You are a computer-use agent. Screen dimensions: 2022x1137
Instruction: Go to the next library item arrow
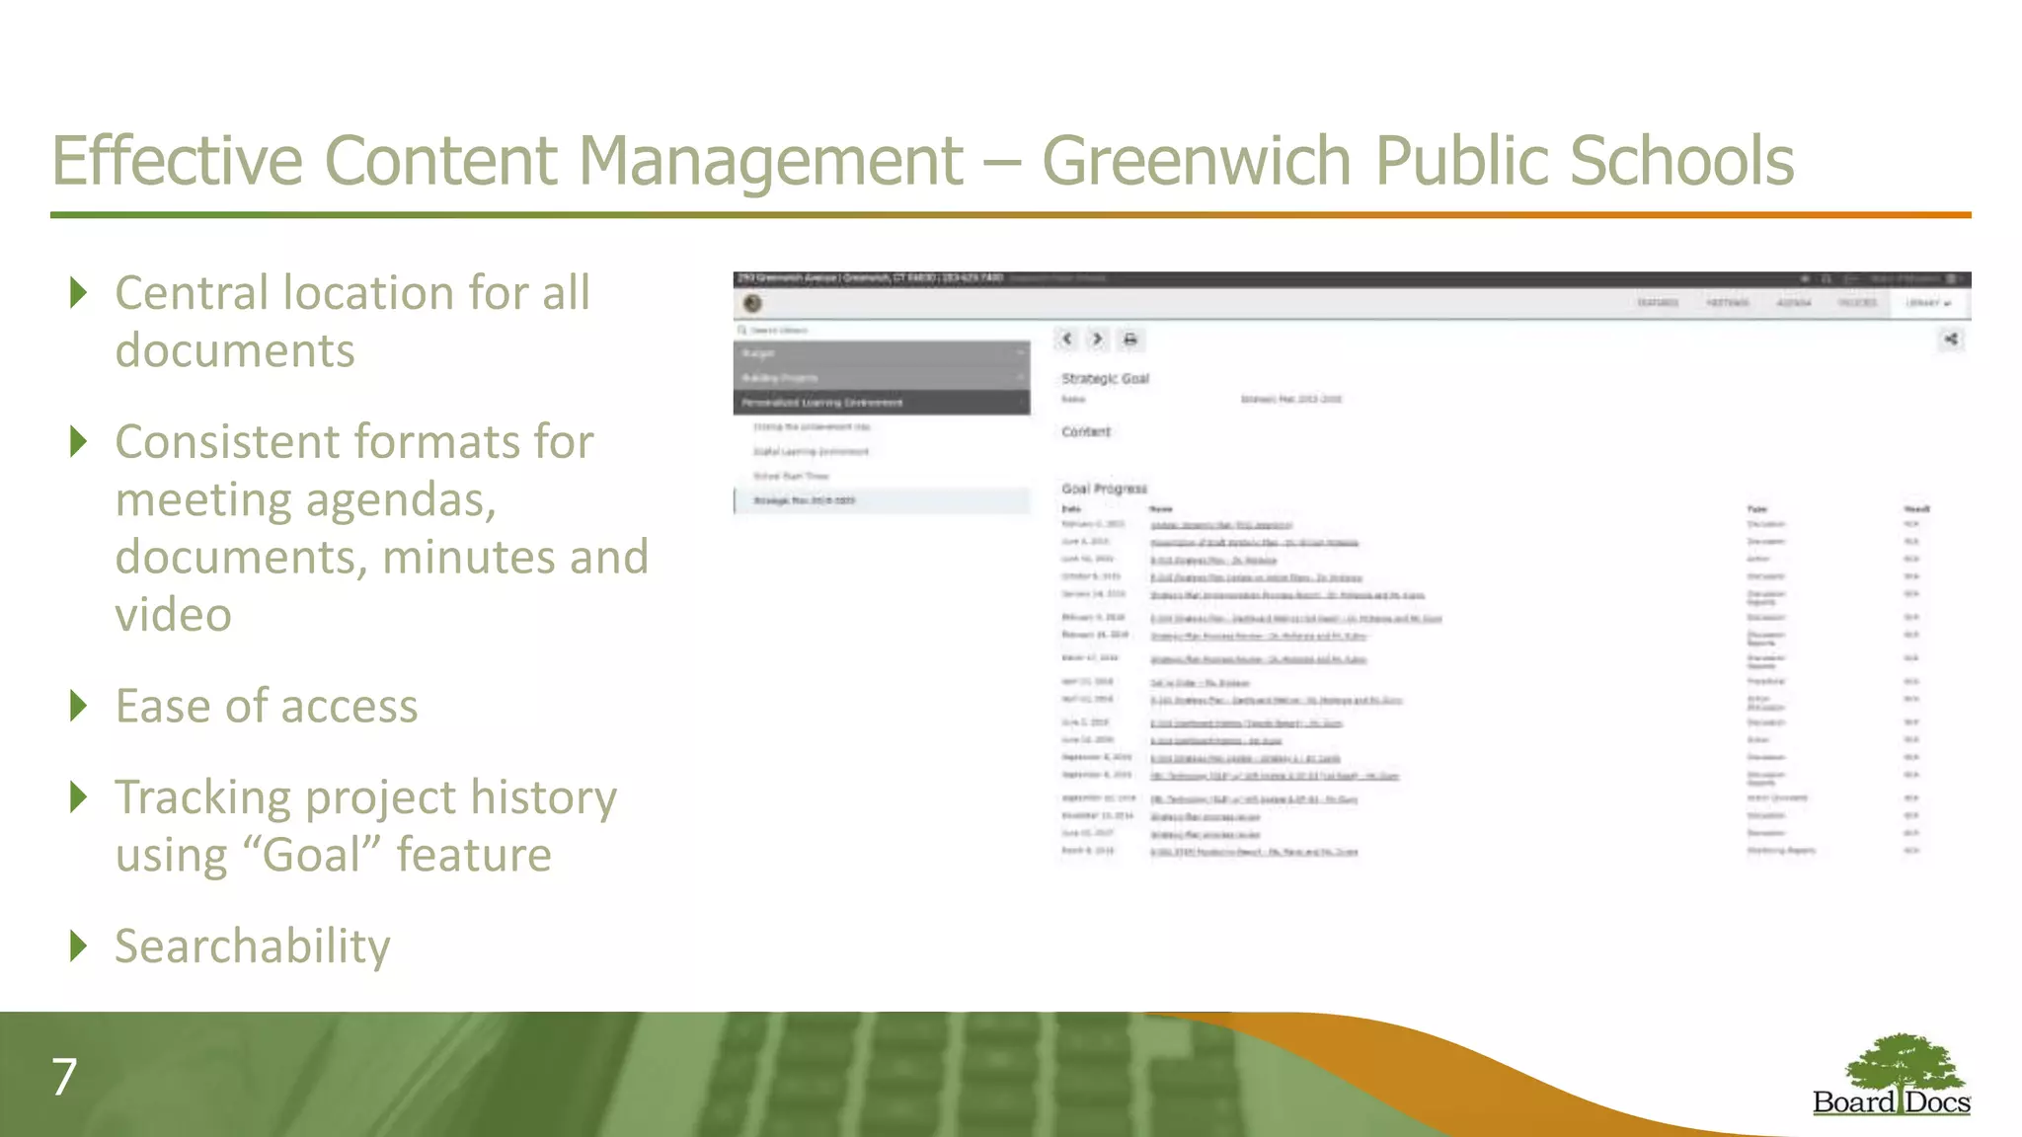tap(1098, 340)
